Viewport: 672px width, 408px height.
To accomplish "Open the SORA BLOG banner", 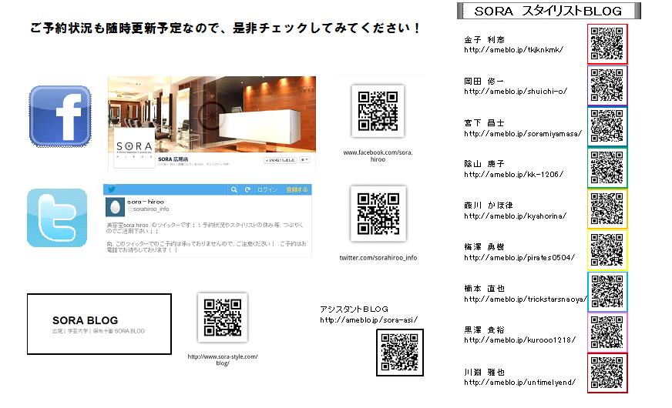I will [99, 323].
